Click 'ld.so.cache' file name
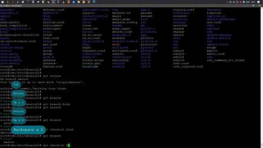Screen dimensions: 263x148 [x=92, y=35]
